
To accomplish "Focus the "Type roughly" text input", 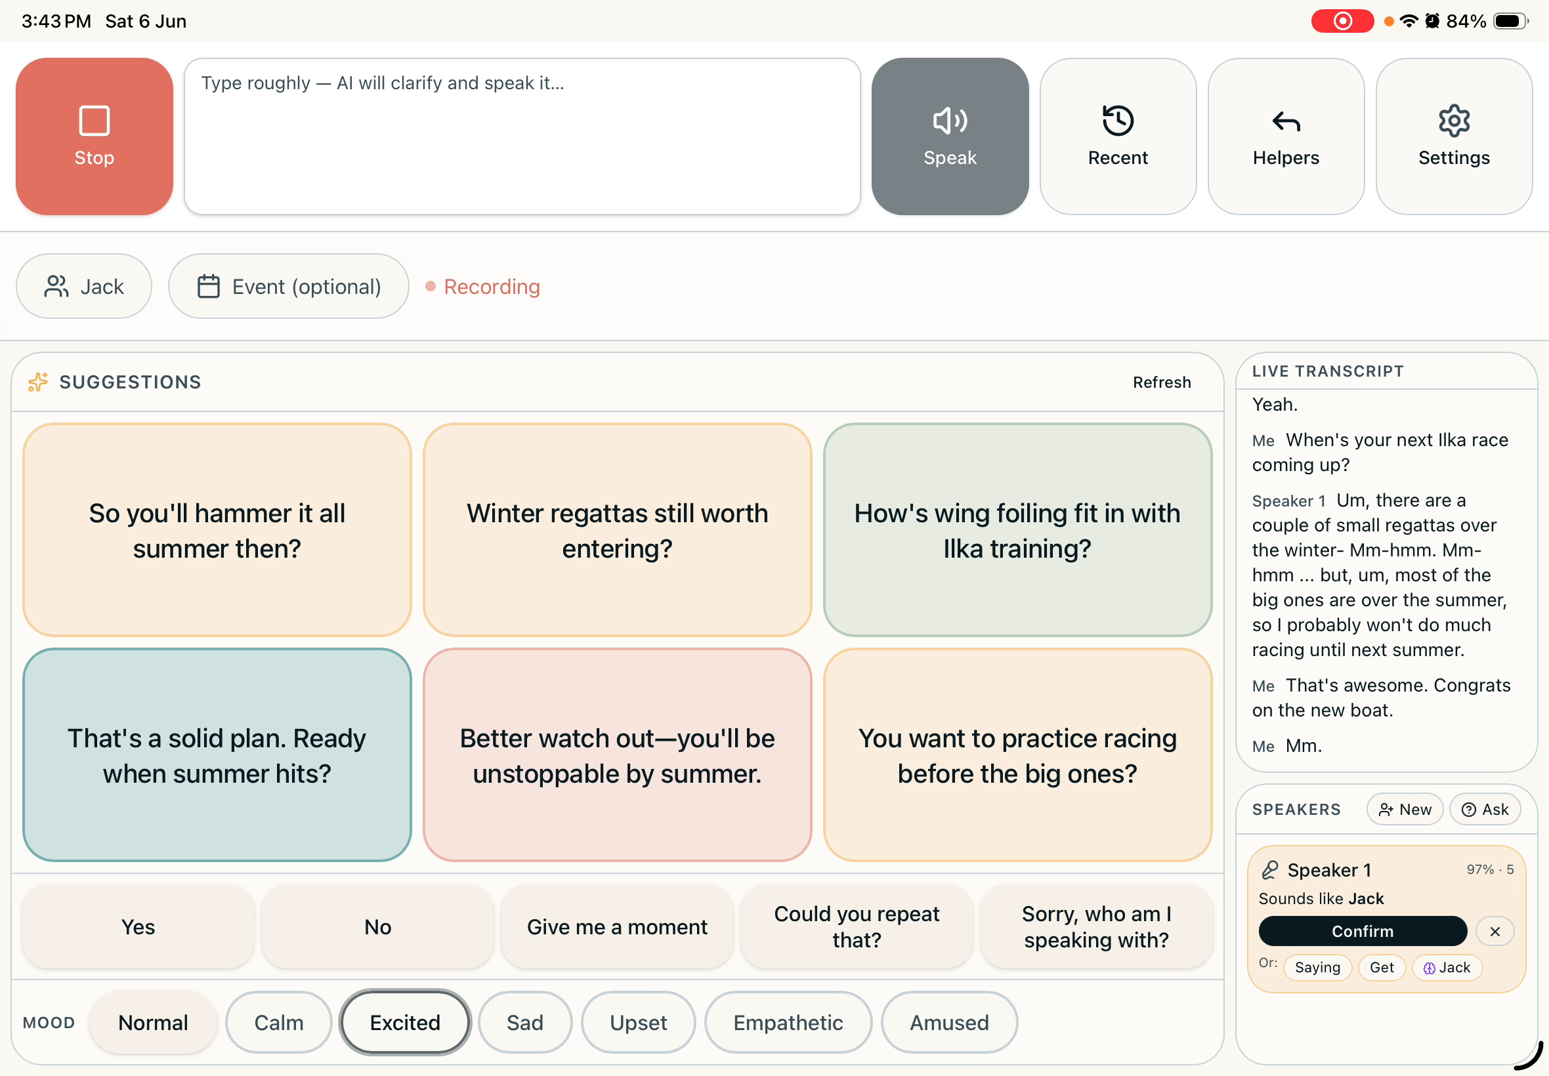I will 522,136.
